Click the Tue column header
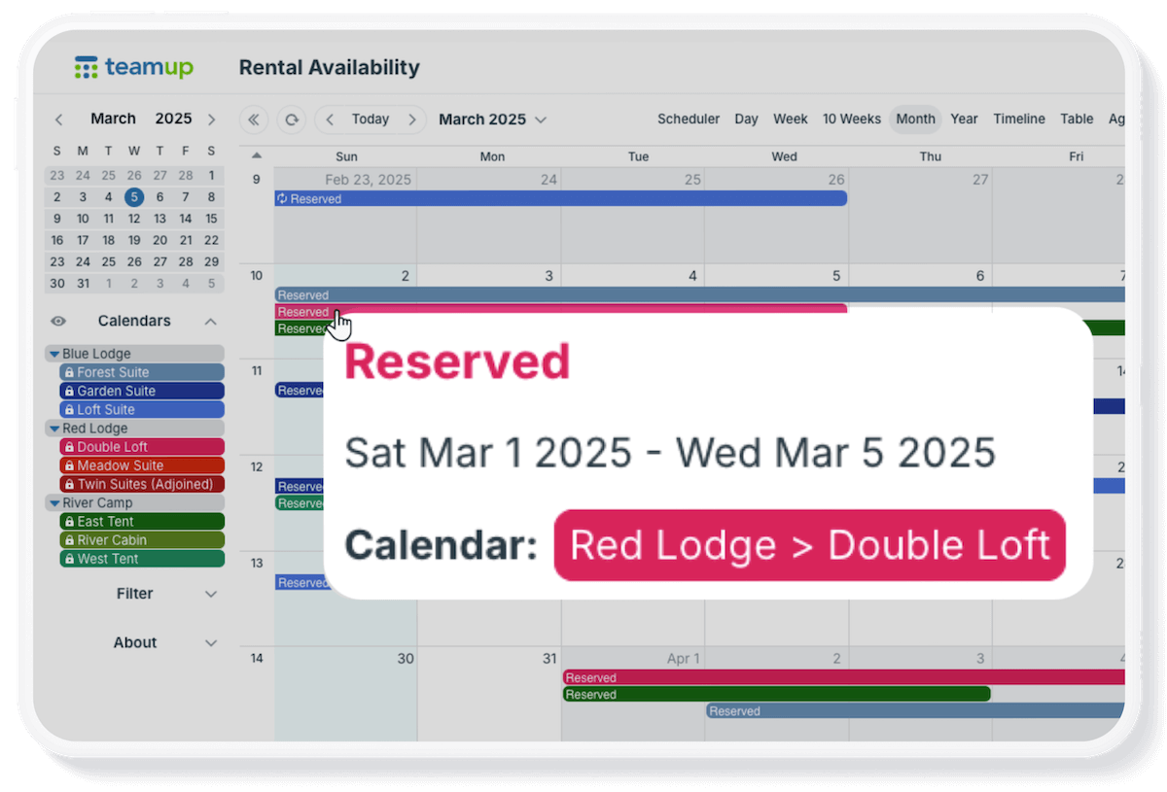The width and height of the screenshot is (1167, 792). (x=638, y=156)
